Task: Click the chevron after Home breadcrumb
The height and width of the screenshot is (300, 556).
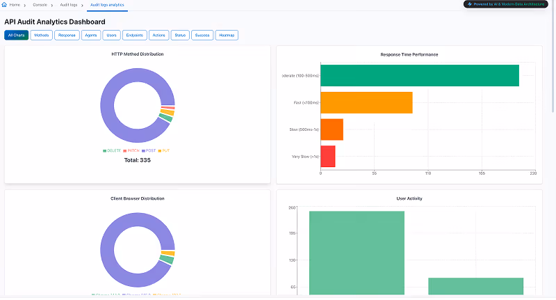Action: [x=25, y=5]
